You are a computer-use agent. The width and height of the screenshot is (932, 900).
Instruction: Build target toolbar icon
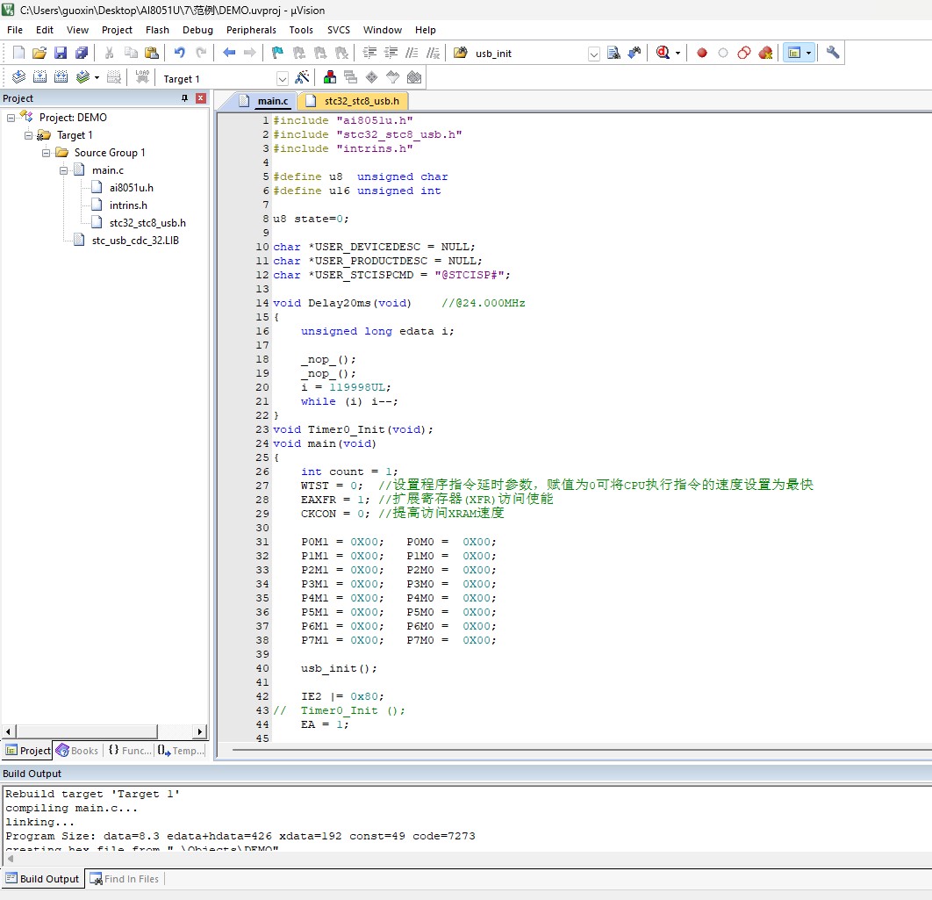(39, 77)
